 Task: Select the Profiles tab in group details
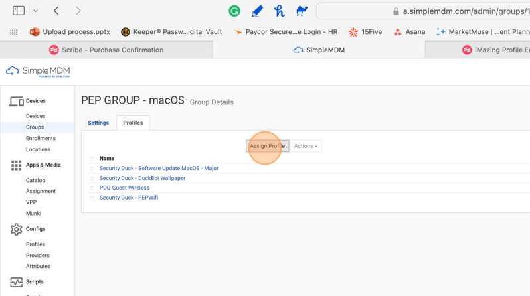[133, 123]
